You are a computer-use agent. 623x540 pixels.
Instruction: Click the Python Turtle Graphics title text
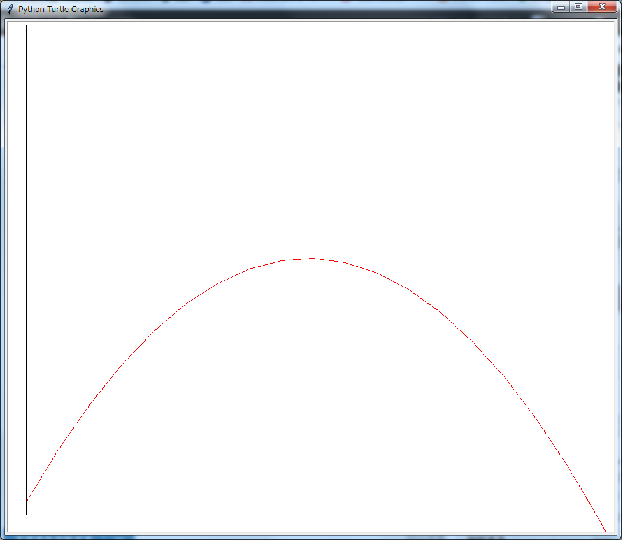pyautogui.click(x=61, y=9)
